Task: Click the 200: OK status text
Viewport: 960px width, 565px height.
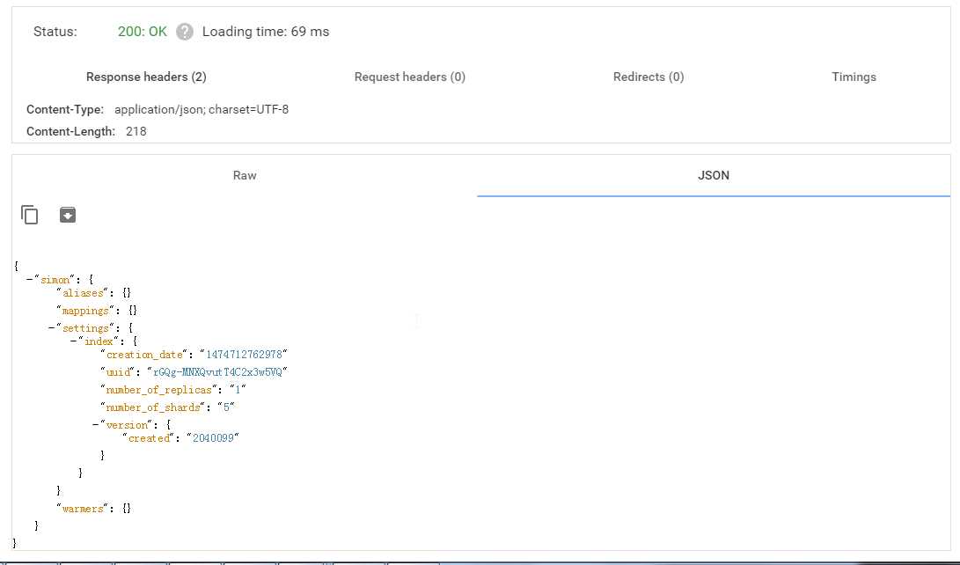Action: click(142, 32)
